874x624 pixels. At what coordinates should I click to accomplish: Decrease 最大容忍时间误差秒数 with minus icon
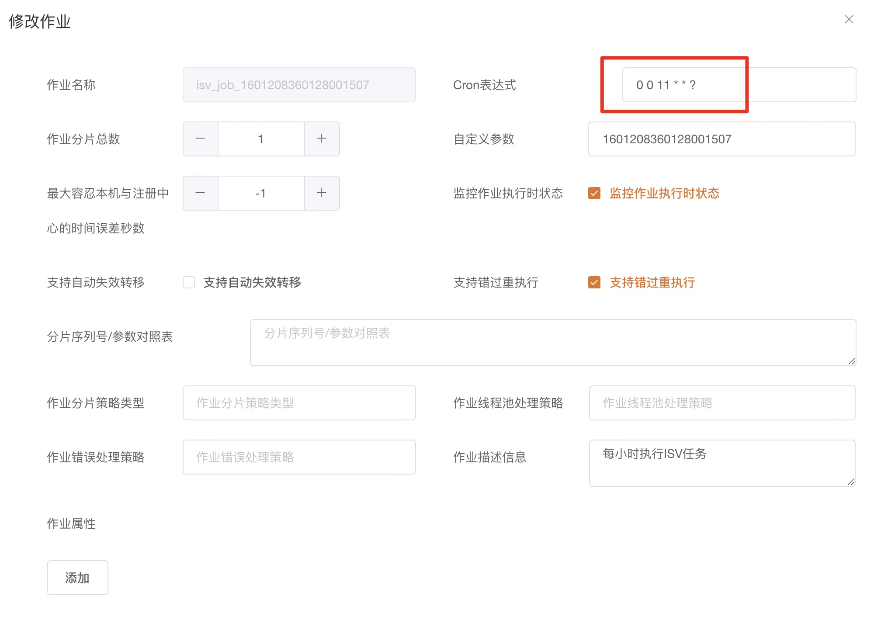click(200, 193)
